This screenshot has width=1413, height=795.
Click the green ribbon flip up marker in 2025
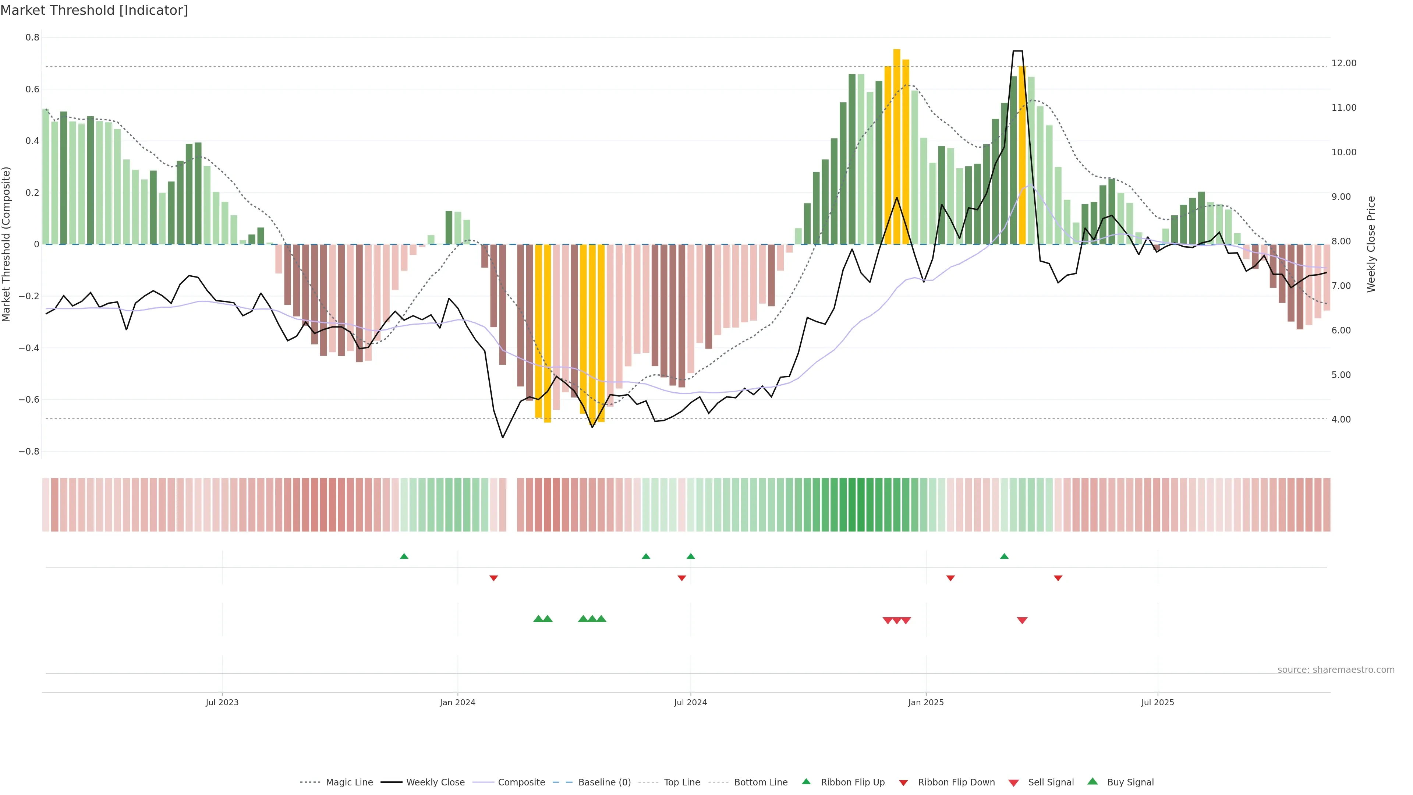(1004, 556)
